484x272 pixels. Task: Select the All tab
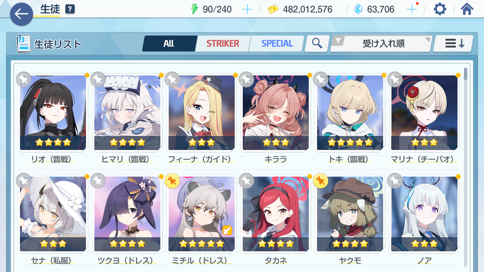click(x=169, y=44)
